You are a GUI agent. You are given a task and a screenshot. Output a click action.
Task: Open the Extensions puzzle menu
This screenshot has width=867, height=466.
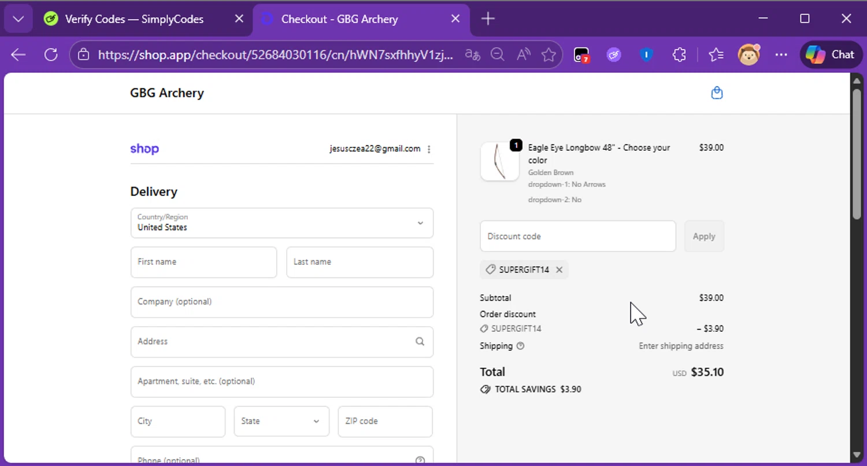click(x=679, y=55)
